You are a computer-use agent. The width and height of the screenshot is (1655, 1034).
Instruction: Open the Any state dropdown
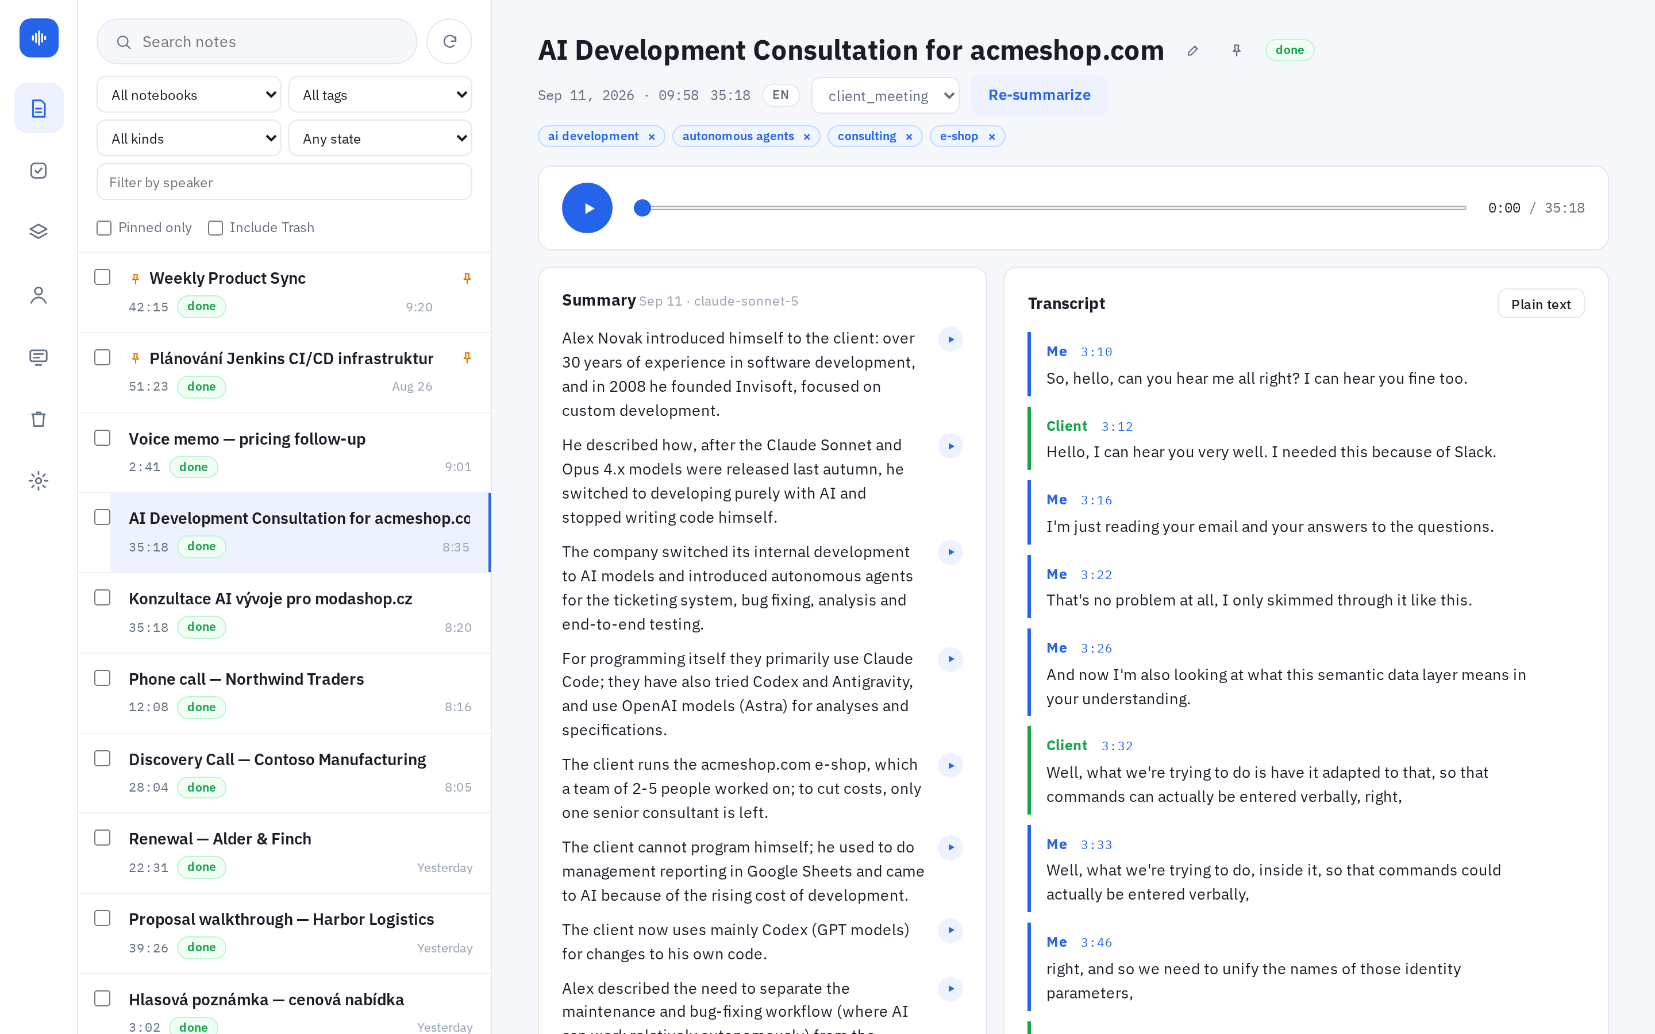[380, 139]
